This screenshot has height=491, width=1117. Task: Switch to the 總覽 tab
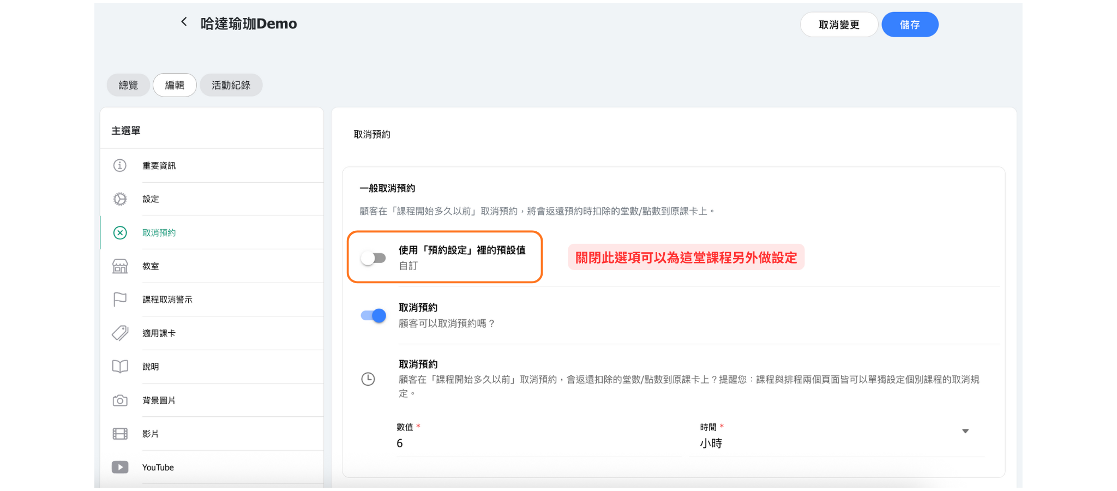tap(128, 85)
